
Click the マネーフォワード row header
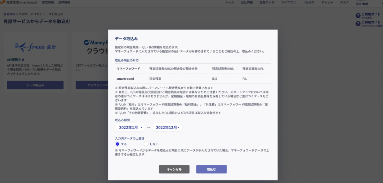coord(128,69)
